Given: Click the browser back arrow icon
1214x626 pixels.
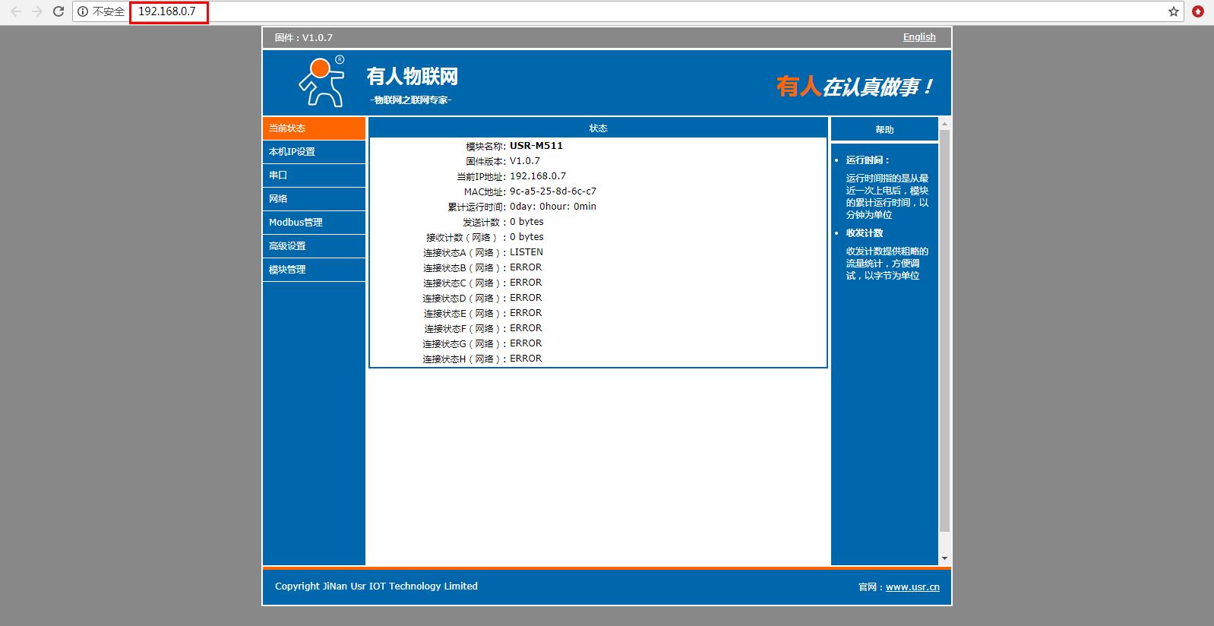Looking at the screenshot, I should (15, 11).
